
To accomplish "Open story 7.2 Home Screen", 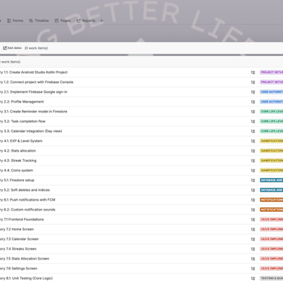I will pyautogui.click(x=17, y=229).
